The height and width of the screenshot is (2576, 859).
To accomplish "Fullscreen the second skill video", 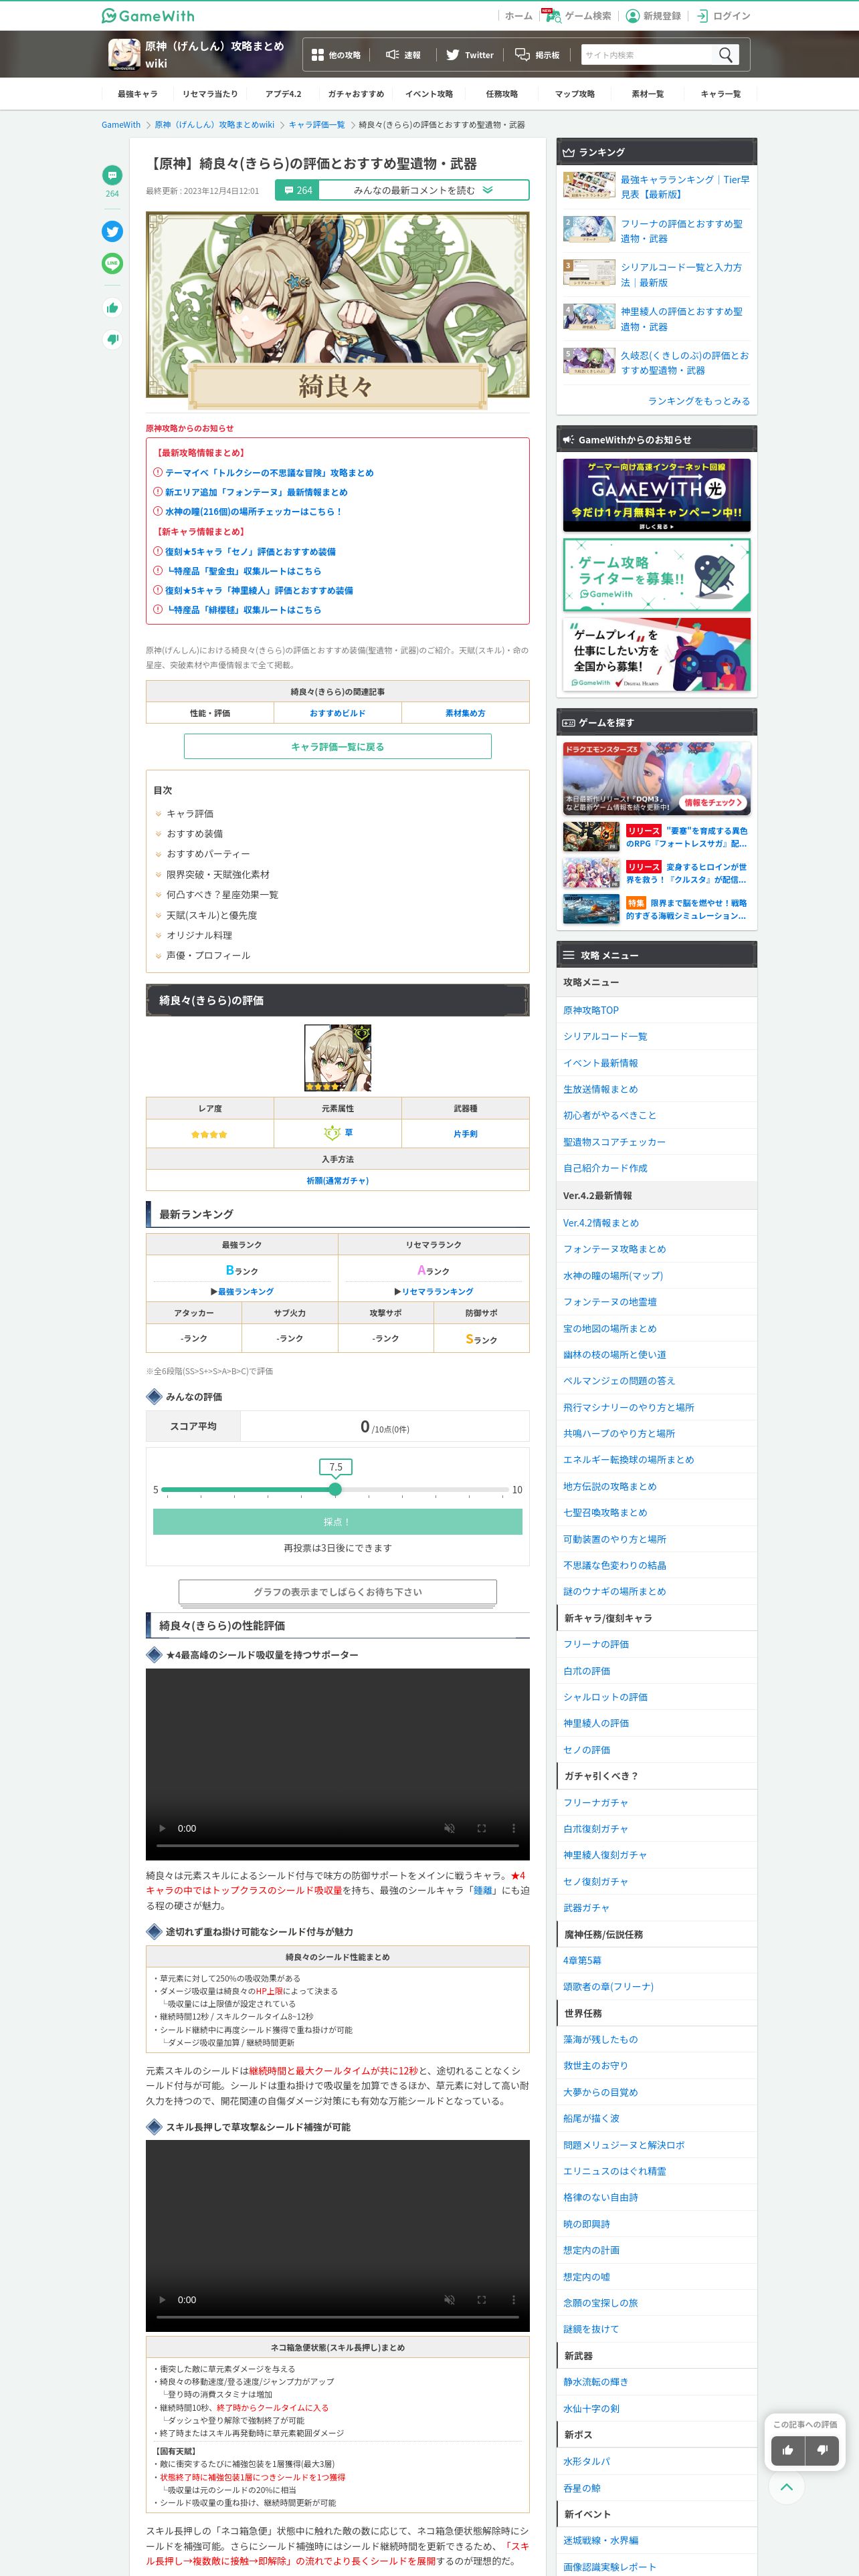I will [x=481, y=2300].
